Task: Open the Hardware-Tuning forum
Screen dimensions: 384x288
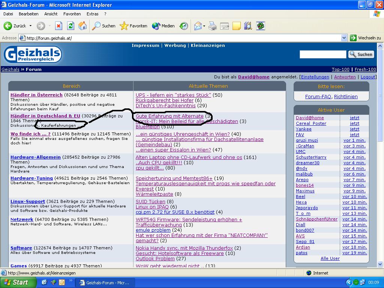Action: [31, 178]
